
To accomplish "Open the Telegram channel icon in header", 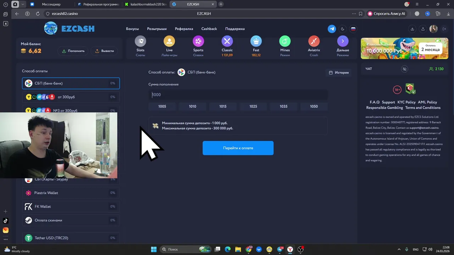I will (332, 29).
